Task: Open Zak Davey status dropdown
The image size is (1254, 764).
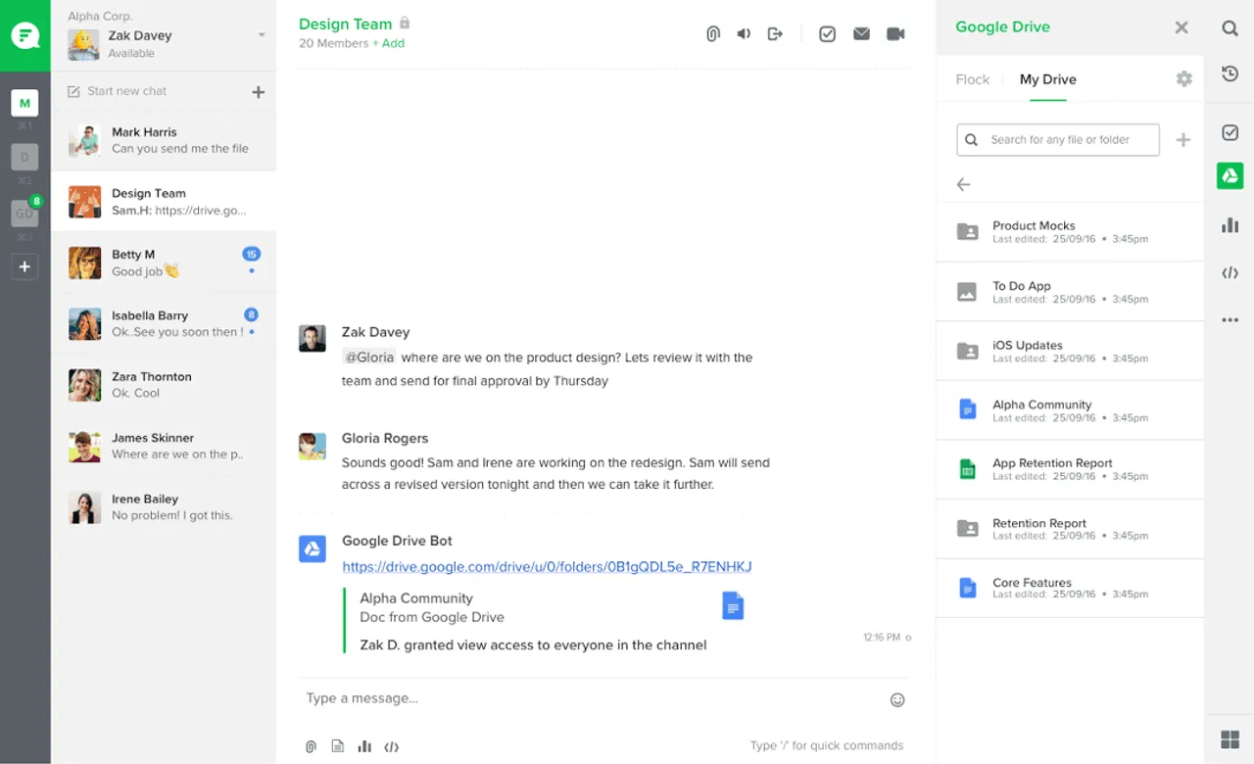Action: point(262,35)
